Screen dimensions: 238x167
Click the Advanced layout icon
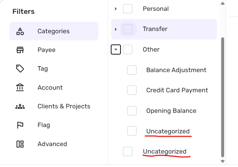pyautogui.click(x=20, y=144)
